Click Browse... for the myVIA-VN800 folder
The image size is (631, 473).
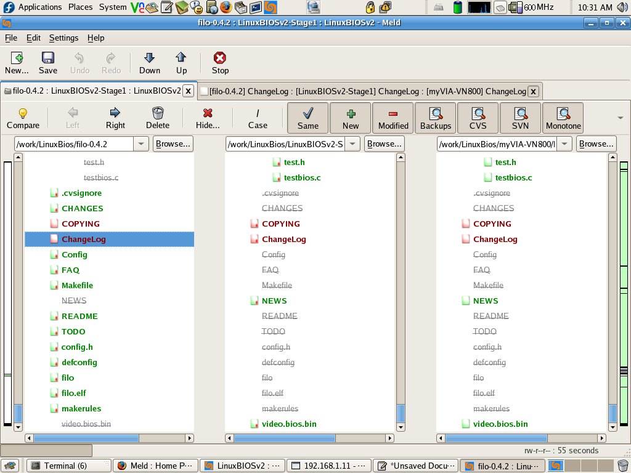click(x=596, y=144)
